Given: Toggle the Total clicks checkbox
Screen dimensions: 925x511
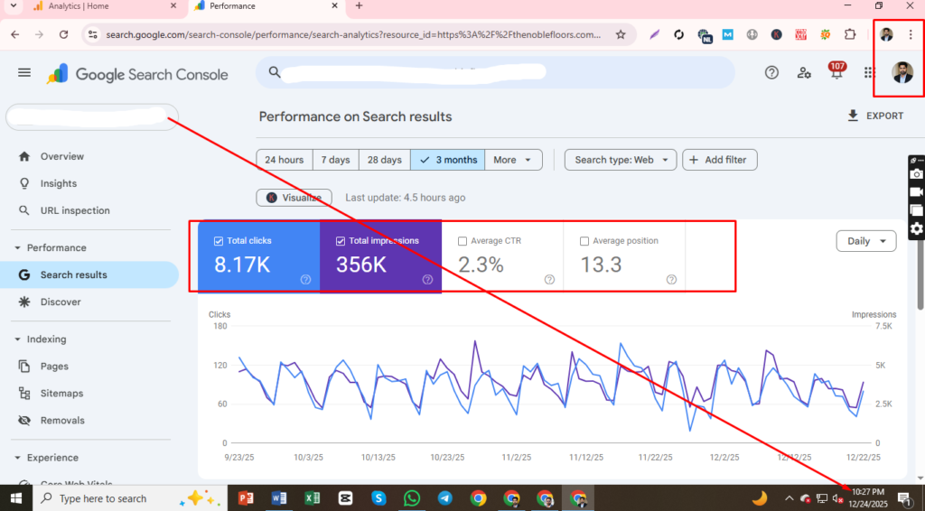Looking at the screenshot, I should point(219,241).
